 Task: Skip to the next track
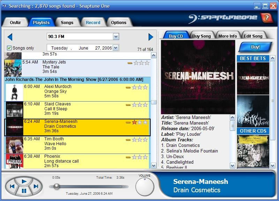[36, 186]
